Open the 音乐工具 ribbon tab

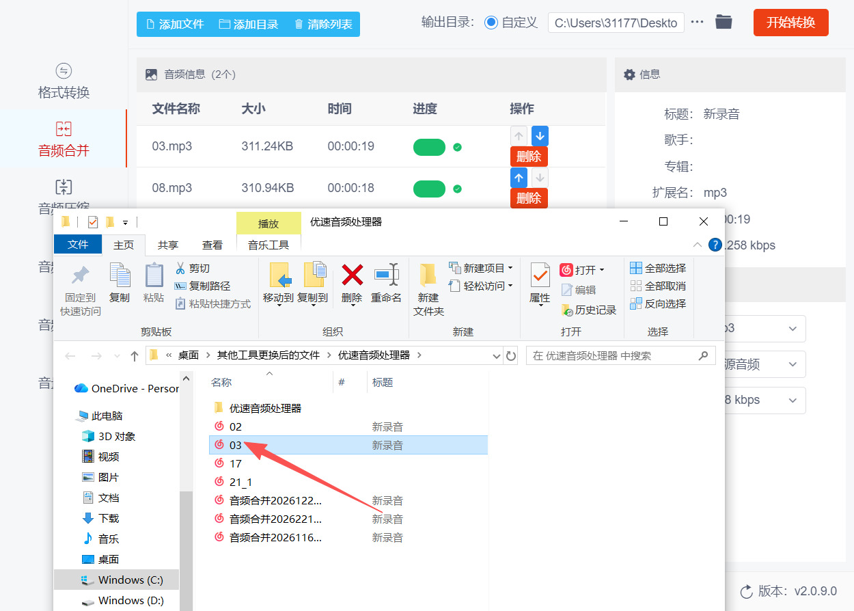[x=268, y=245]
